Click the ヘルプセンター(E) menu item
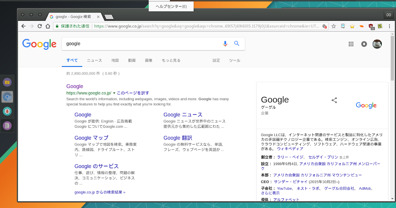The image size is (396, 208). (x=171, y=6)
